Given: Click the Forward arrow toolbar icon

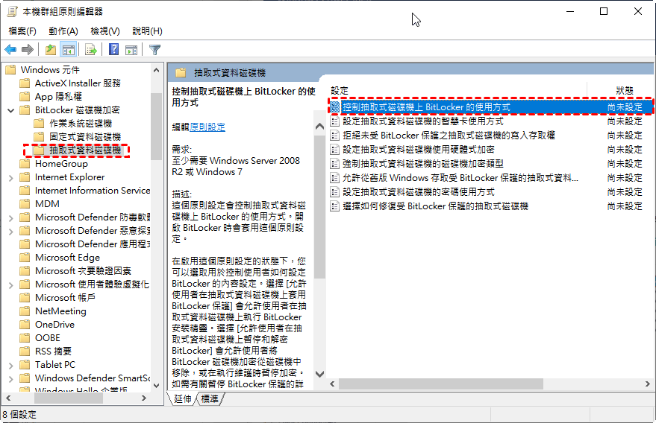Looking at the screenshot, I should pyautogui.click(x=27, y=50).
